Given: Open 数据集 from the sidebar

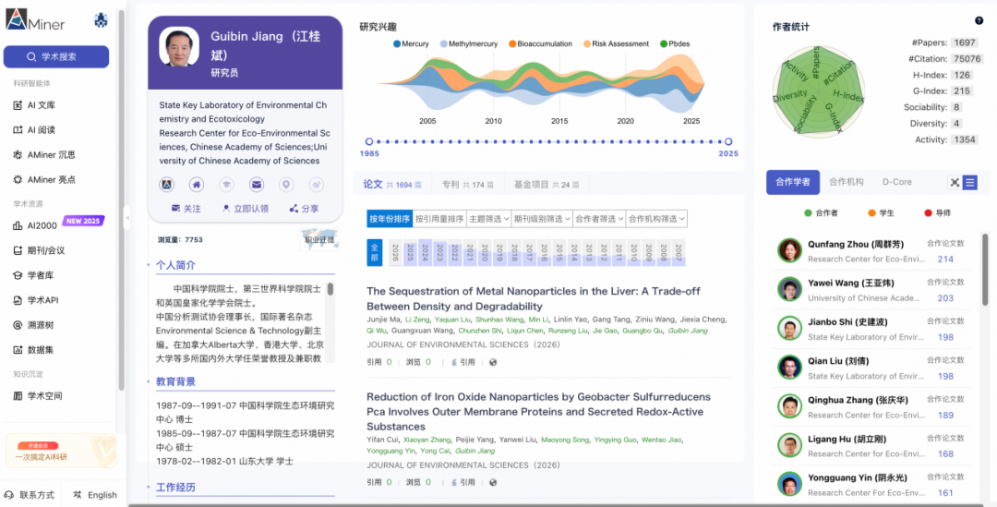Looking at the screenshot, I should (34, 350).
